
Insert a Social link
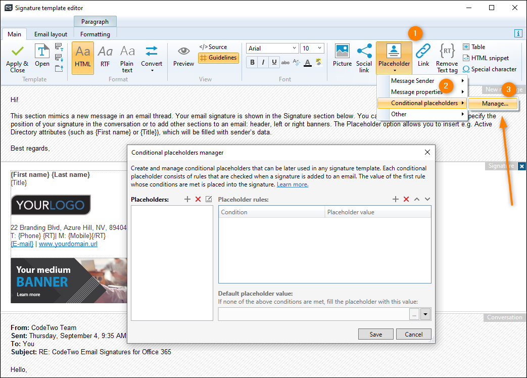pyautogui.click(x=364, y=59)
